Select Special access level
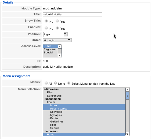152x140 pixels. pos(50,53)
